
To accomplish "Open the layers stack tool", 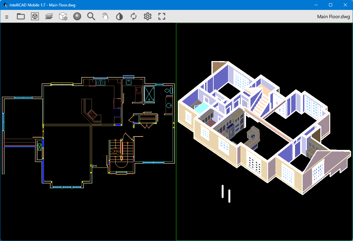I will [x=49, y=17].
